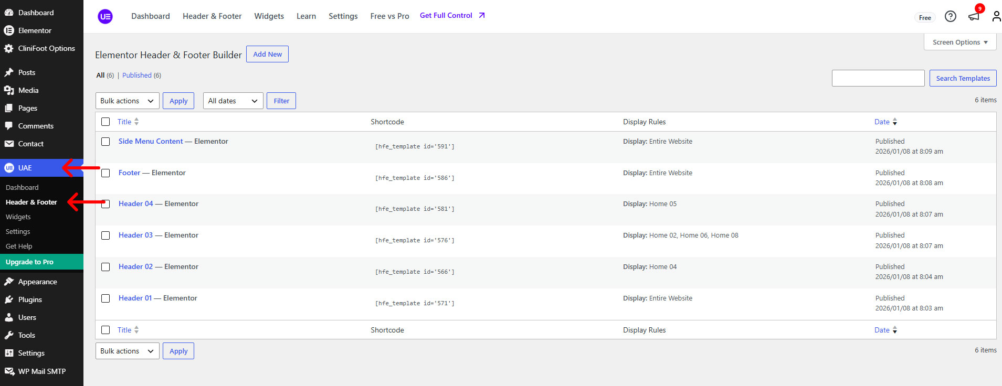Click the Settings sliders icon in sidebar
This screenshot has width=1002, height=386.
[x=9, y=353]
